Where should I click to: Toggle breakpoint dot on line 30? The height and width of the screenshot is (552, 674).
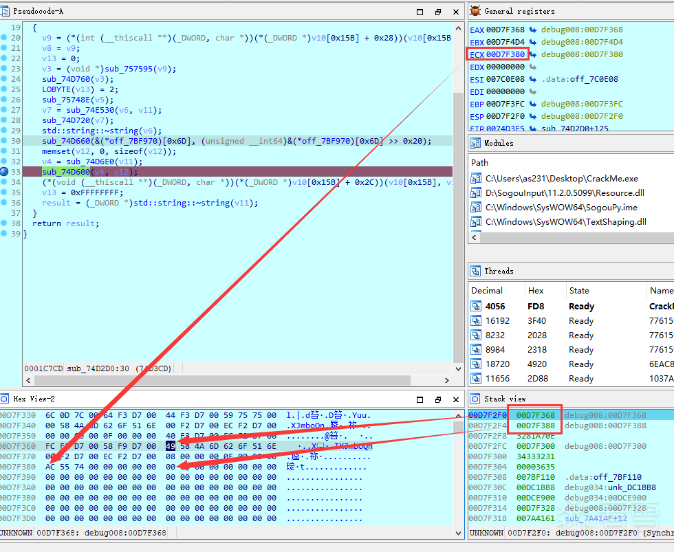pyautogui.click(x=4, y=141)
